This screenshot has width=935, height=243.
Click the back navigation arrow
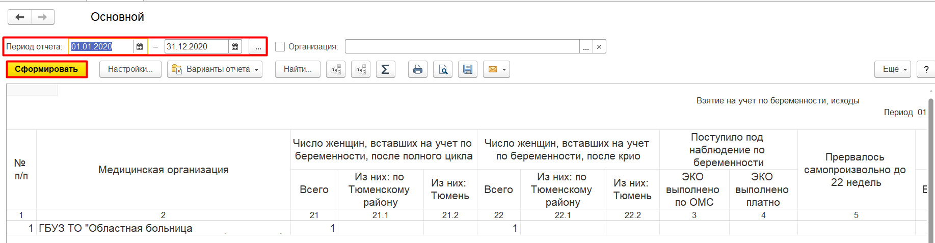19,17
